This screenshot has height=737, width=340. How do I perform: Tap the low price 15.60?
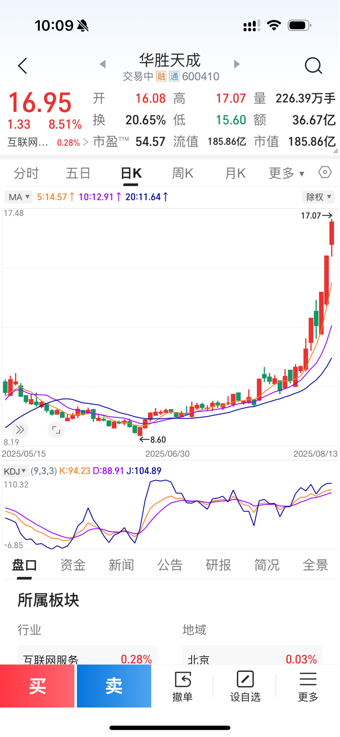click(x=231, y=120)
